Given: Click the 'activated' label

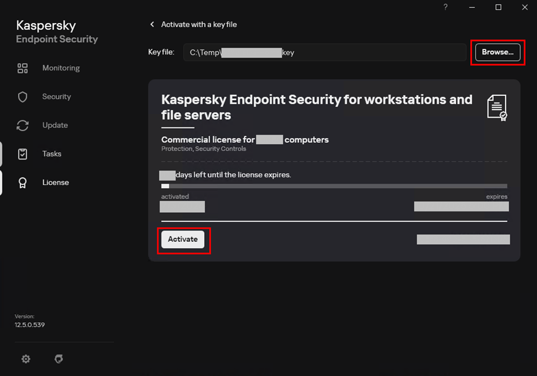Looking at the screenshot, I should tap(175, 197).
